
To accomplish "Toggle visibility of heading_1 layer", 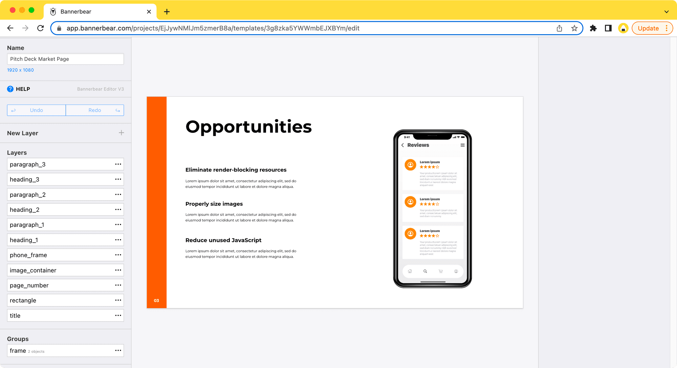I will tap(118, 240).
